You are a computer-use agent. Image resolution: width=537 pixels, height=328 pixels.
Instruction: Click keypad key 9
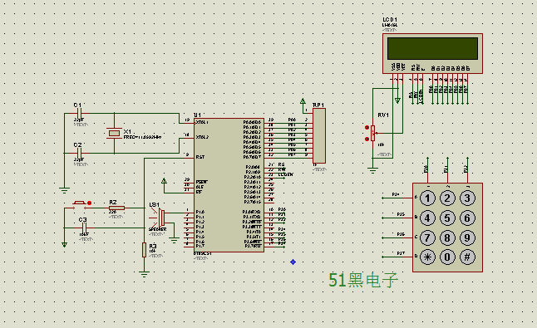[467, 237]
